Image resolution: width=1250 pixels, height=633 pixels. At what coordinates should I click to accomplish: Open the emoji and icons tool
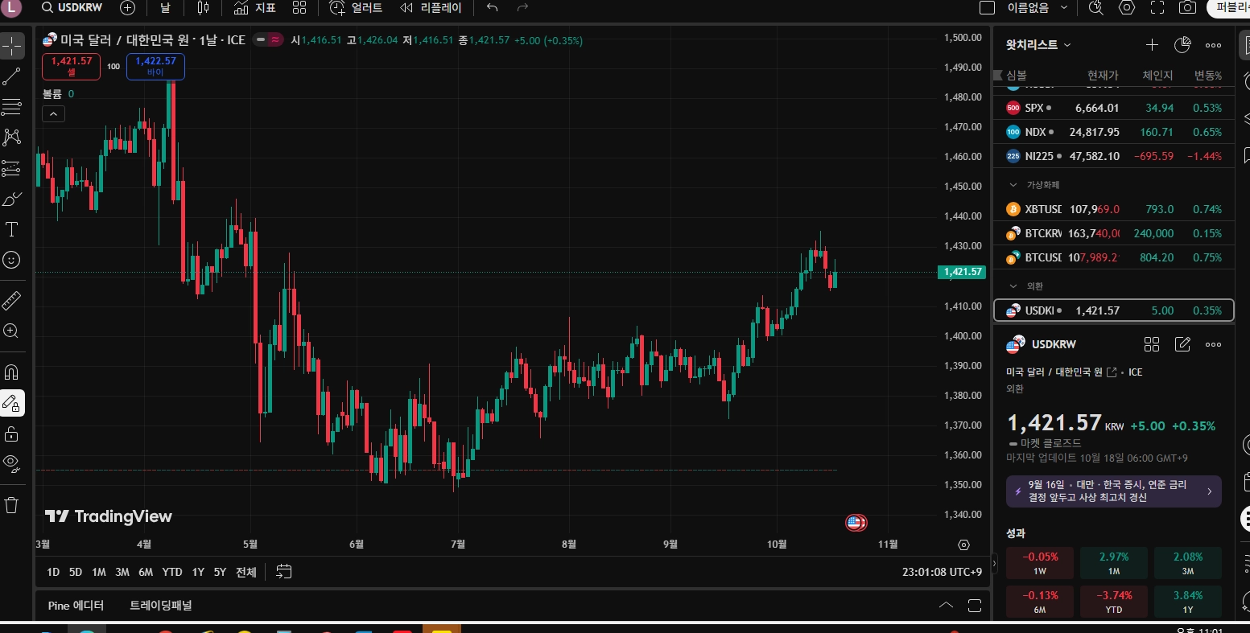(12, 260)
